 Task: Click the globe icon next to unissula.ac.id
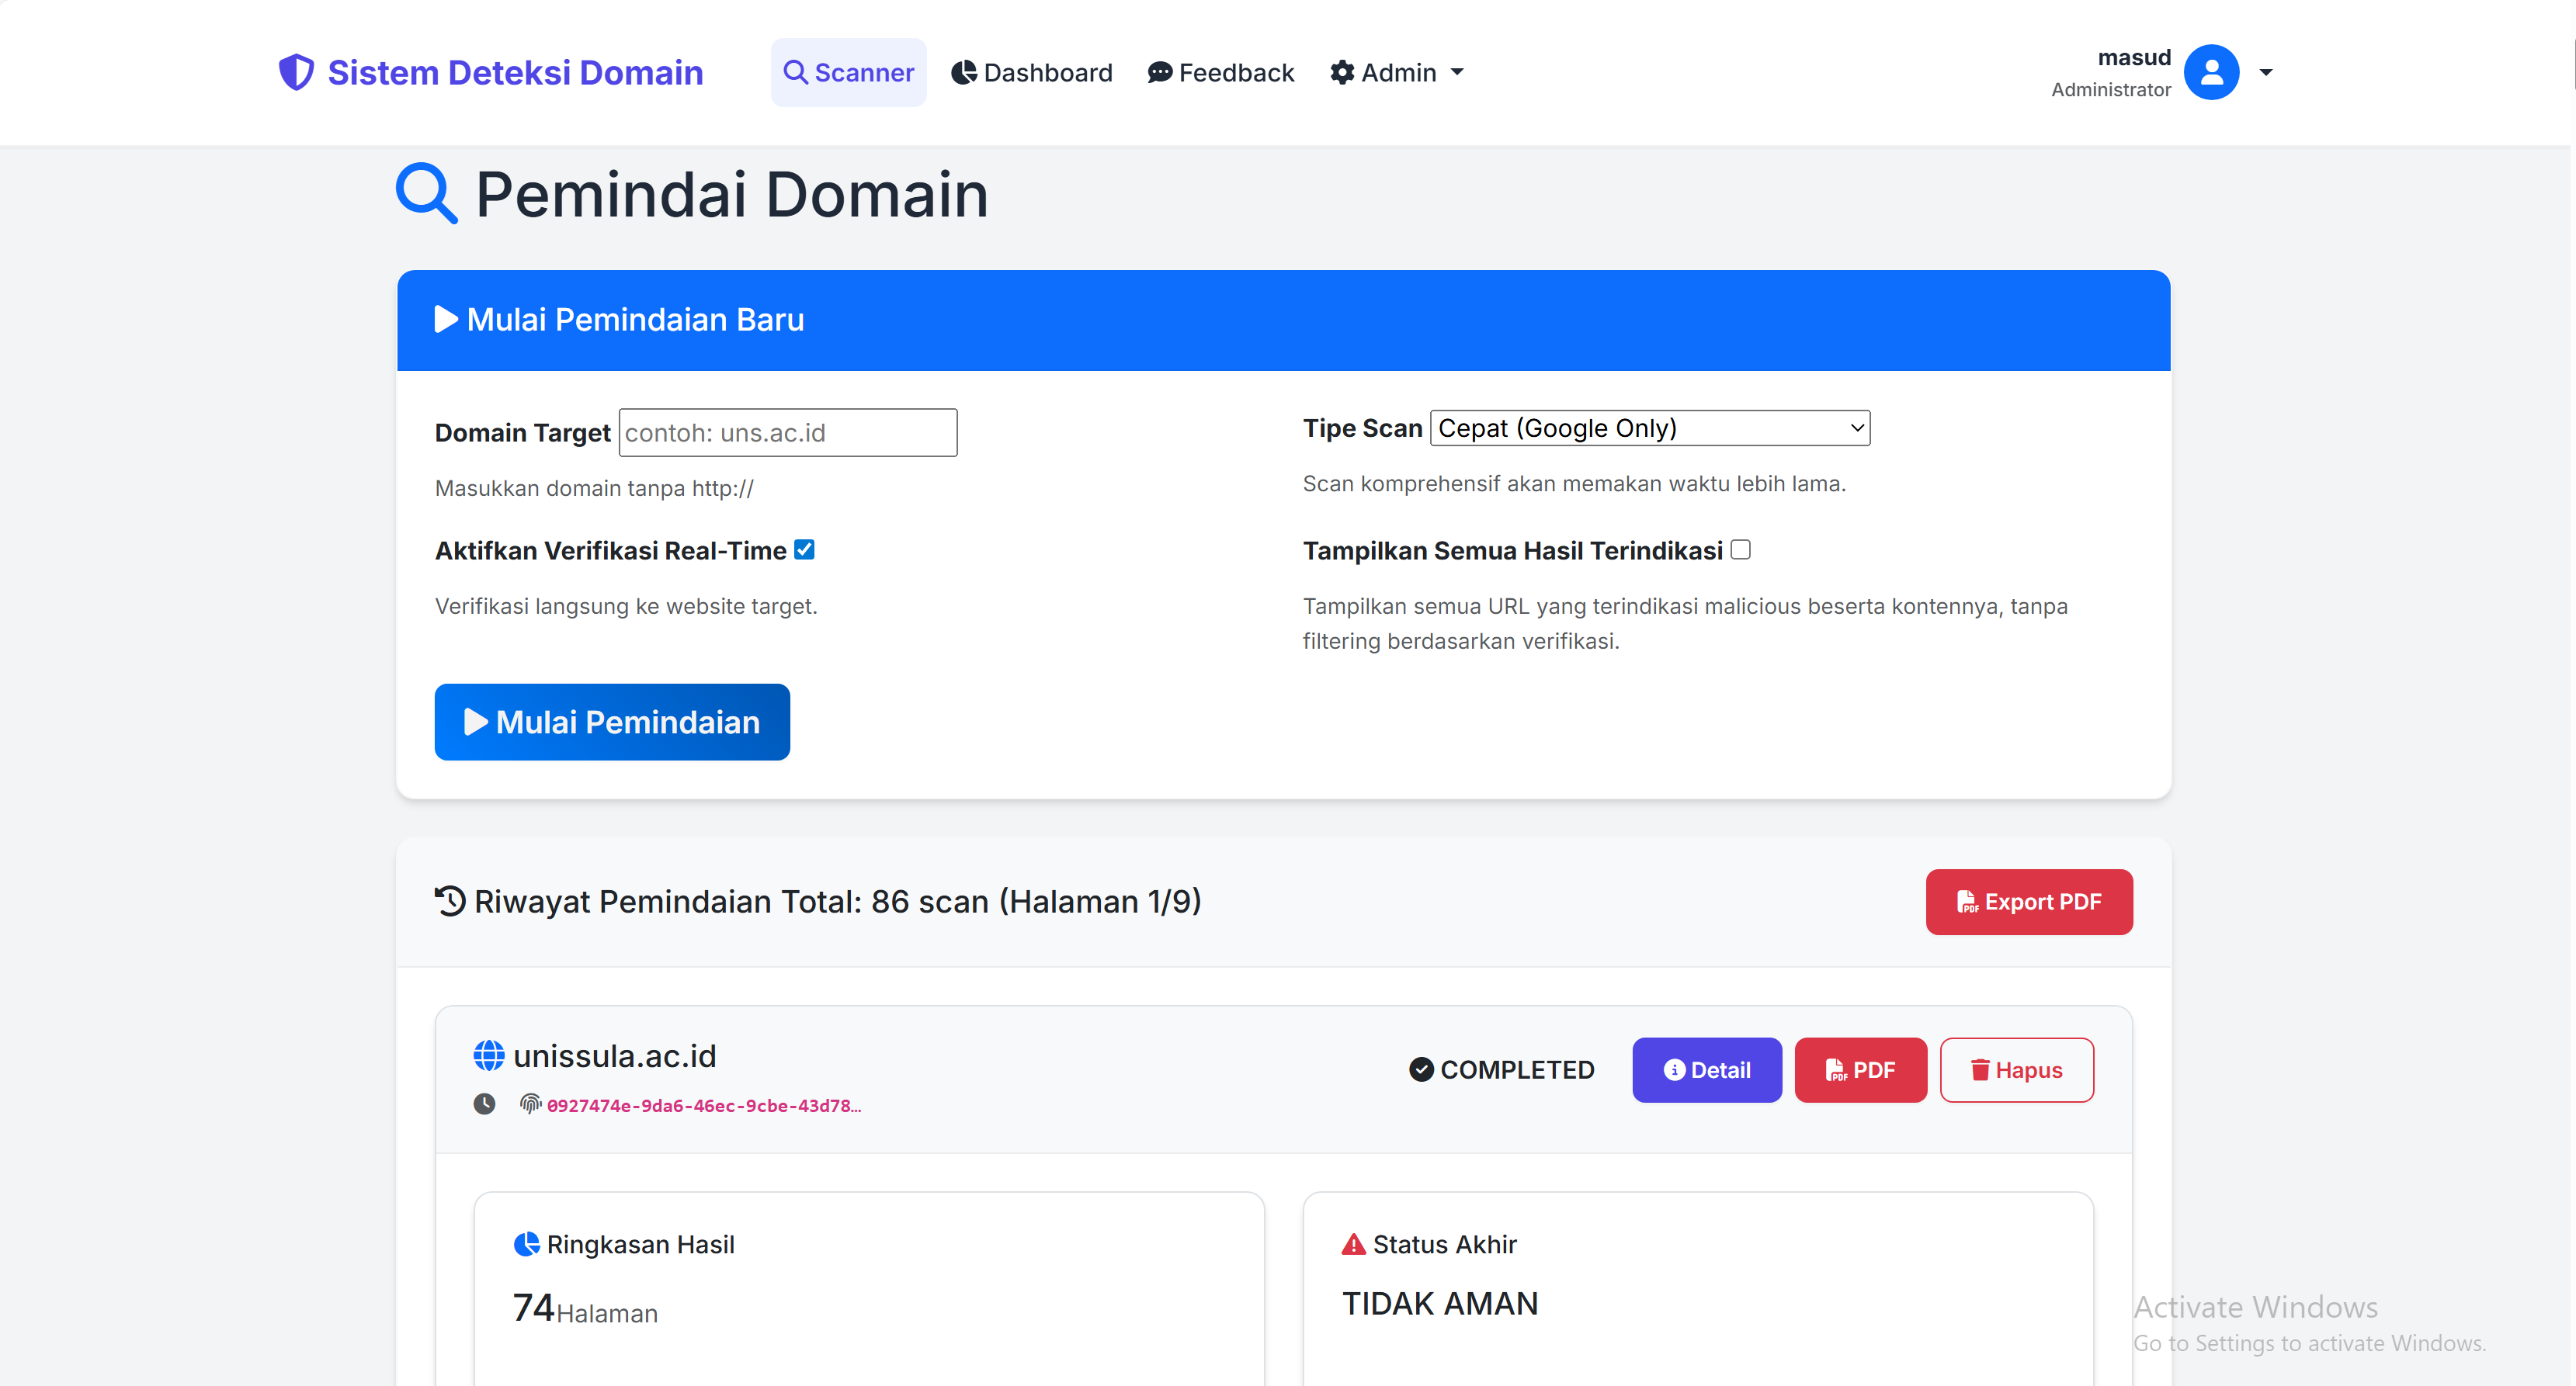coord(488,1054)
